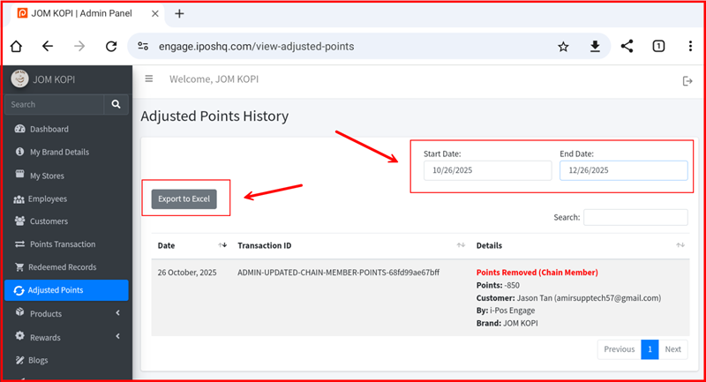Open a new browser tab

(179, 13)
